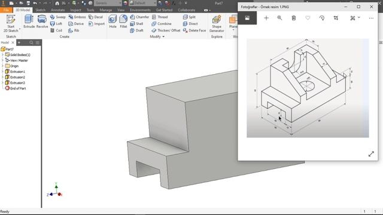This screenshot has width=383, height=215.
Task: Add a new browser panel with plus
Action: click(x=19, y=42)
